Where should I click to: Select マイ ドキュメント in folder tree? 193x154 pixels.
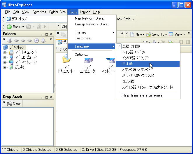coord(26,52)
